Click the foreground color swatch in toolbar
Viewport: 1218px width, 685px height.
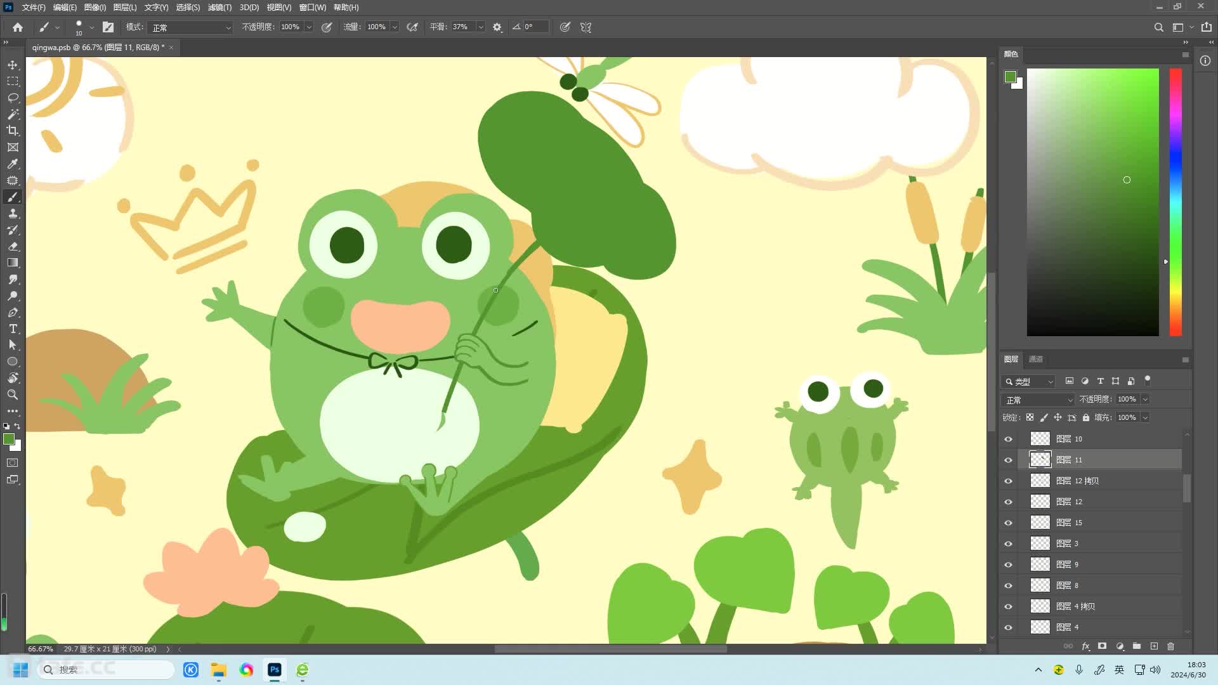(9, 439)
